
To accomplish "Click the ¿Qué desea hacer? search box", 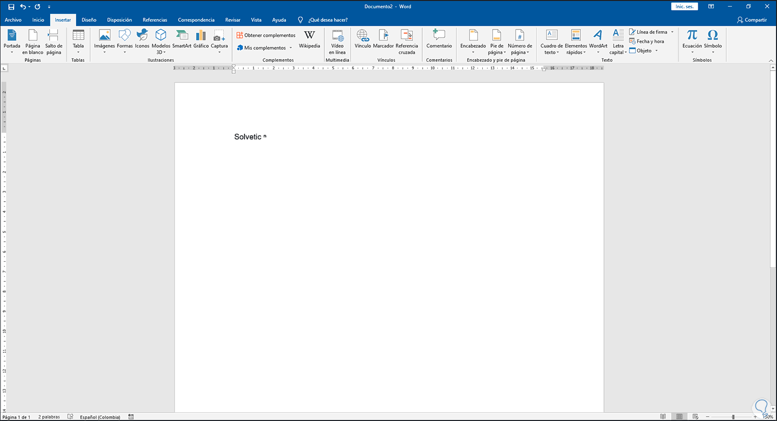I will pyautogui.click(x=328, y=20).
